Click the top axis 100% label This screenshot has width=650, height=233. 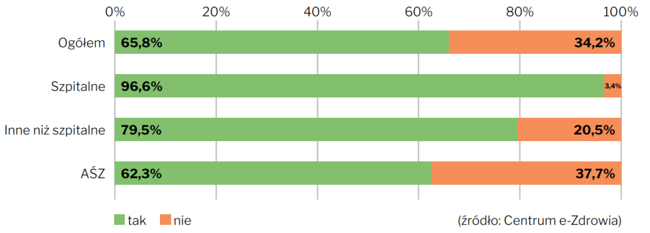pos(621,12)
